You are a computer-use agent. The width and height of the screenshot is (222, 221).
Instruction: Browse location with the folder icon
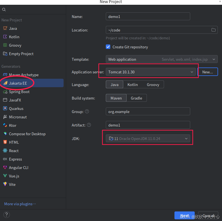[x=213, y=30]
